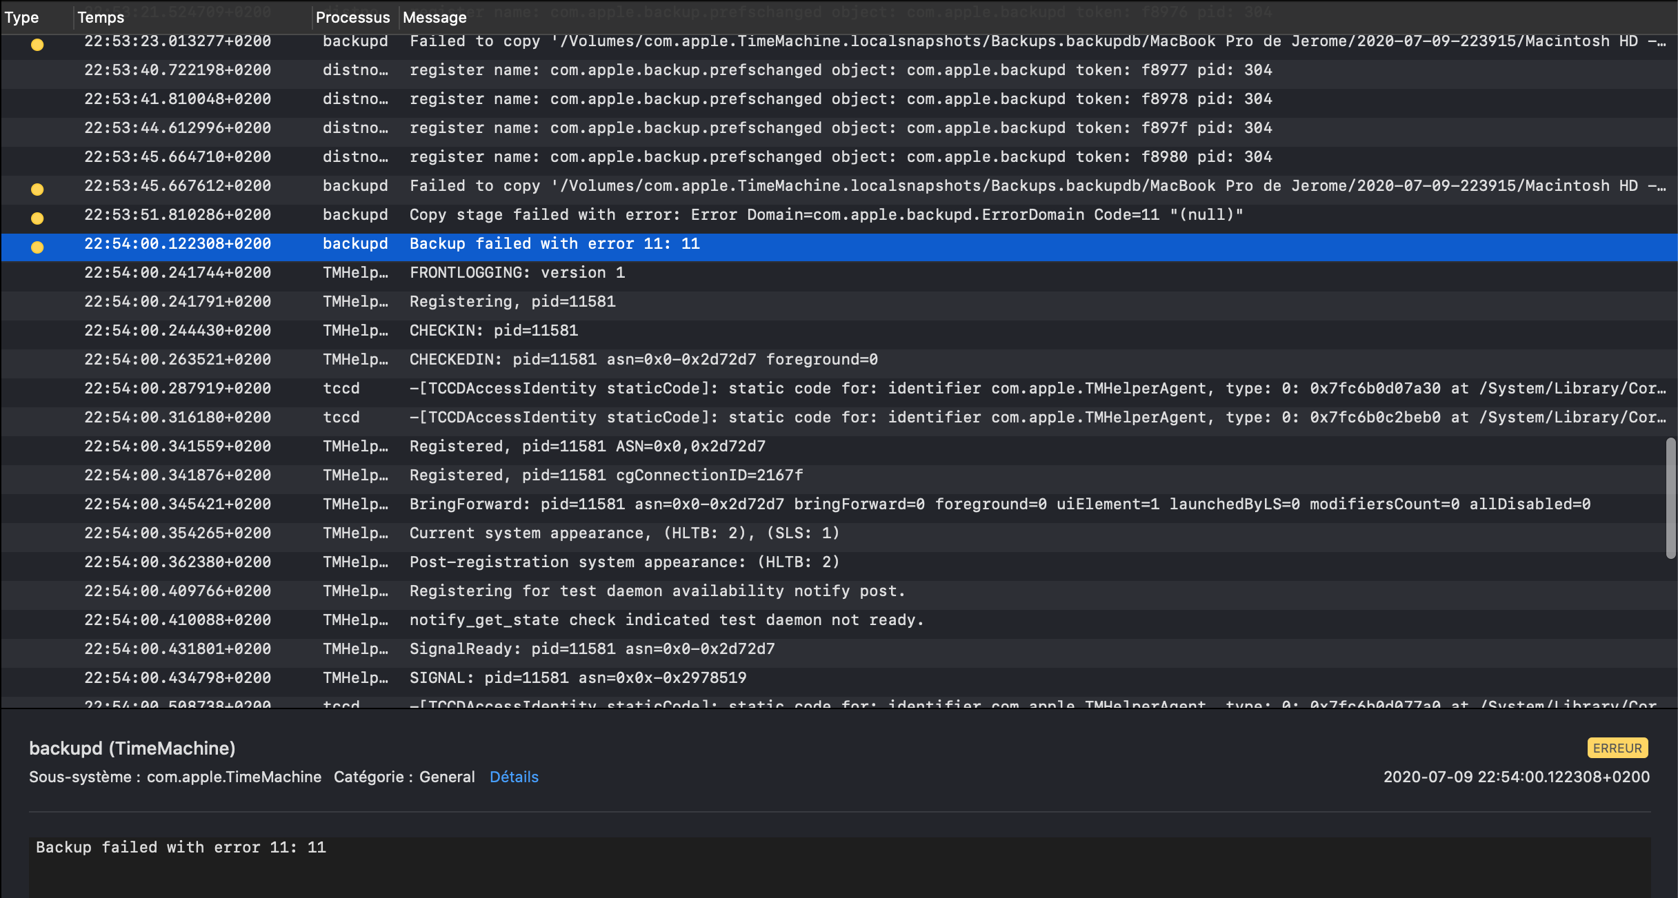1678x898 pixels.
Task: Click yellow dot on selected Backup failed row
Action: click(x=37, y=247)
